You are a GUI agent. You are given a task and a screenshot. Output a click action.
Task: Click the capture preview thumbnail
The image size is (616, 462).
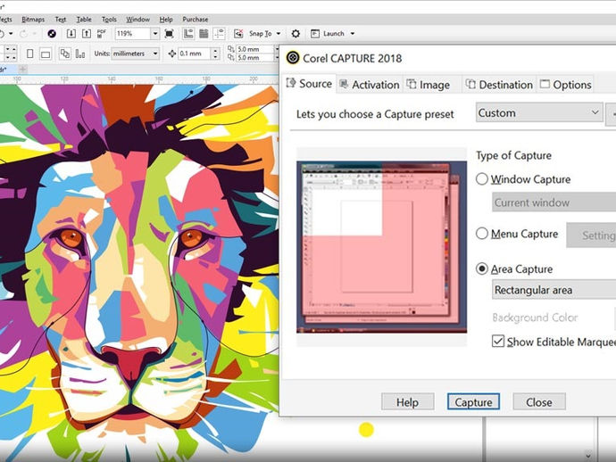(381, 247)
